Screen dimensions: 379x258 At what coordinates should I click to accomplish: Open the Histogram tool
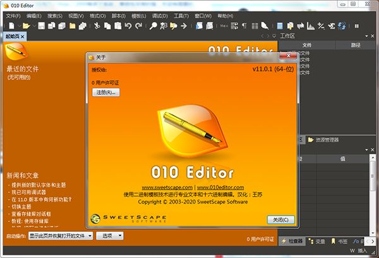click(x=311, y=26)
